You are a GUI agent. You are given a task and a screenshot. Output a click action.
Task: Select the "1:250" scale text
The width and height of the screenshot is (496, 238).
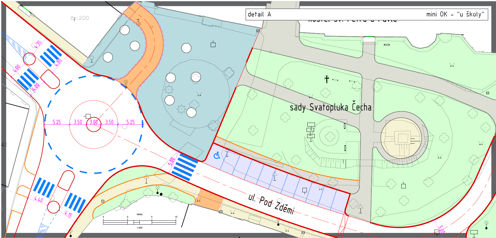click(139, 228)
